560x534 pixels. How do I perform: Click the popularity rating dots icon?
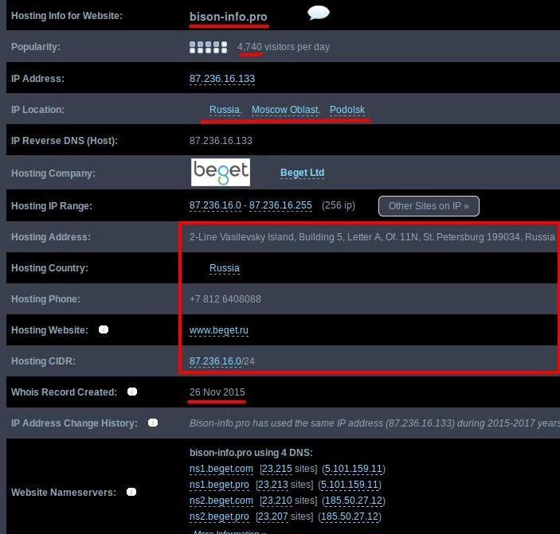point(208,47)
